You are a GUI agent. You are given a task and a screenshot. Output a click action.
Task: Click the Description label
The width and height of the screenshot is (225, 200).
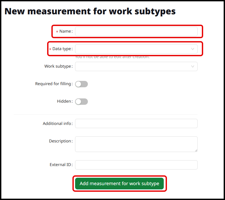pos(60,141)
